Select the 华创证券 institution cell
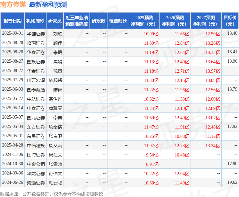This screenshot has width=239, height=197. pyautogui.click(x=36, y=34)
